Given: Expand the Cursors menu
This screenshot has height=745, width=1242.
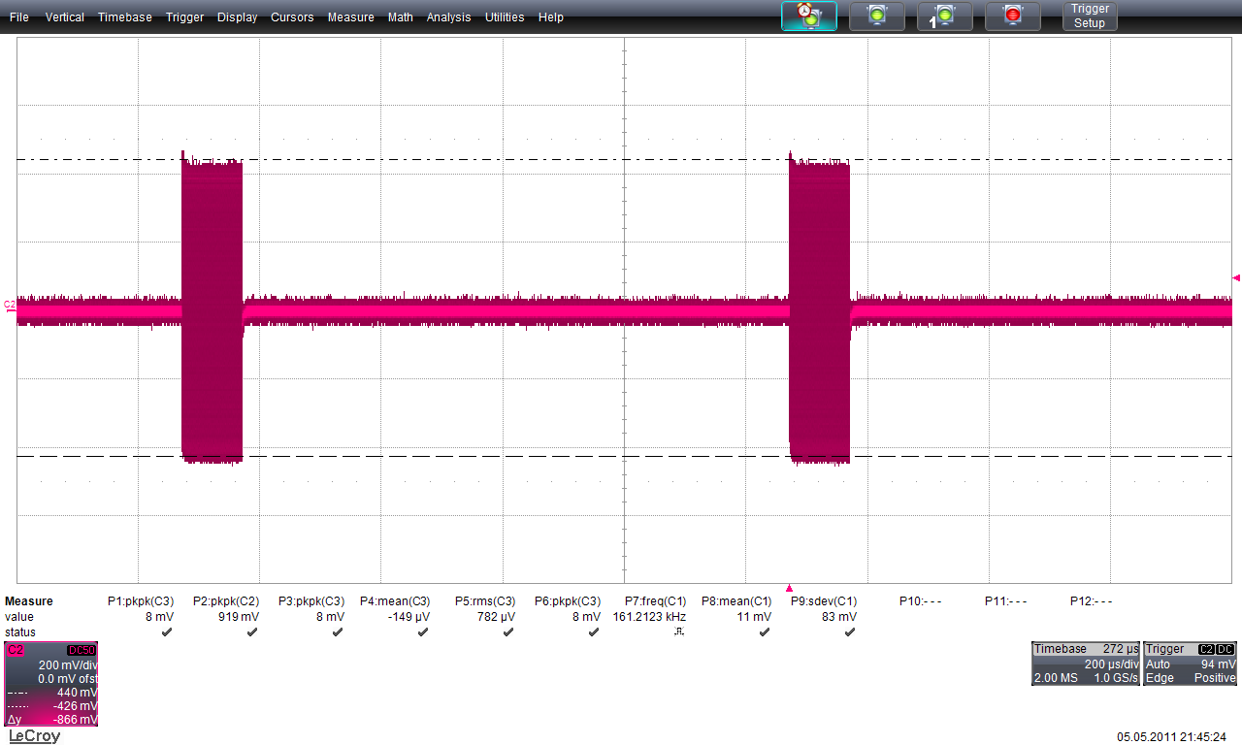Looking at the screenshot, I should point(292,17).
